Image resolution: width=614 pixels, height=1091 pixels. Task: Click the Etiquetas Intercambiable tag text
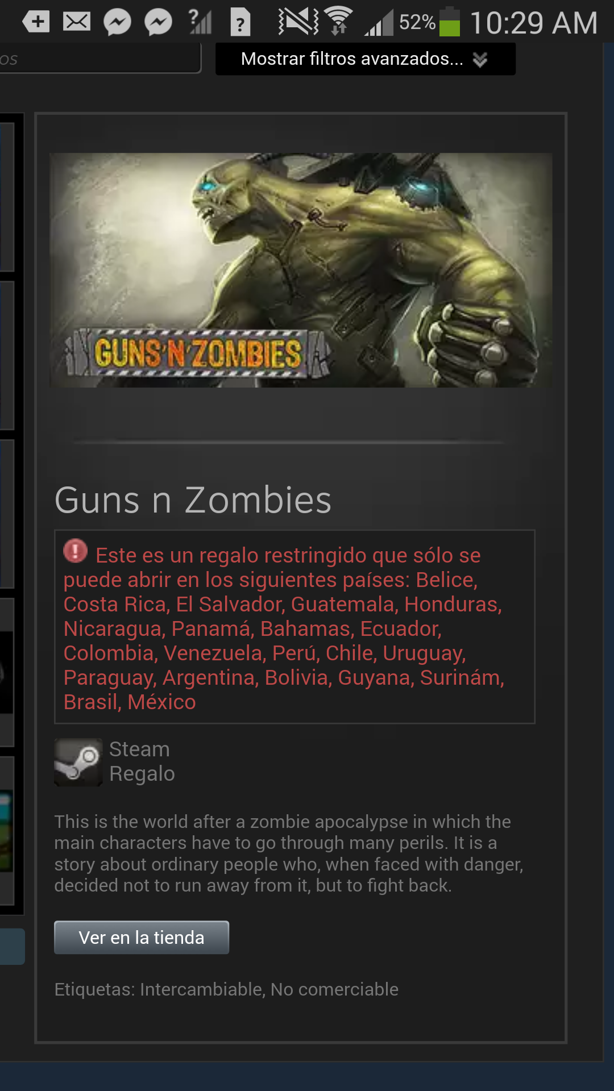coord(226,989)
